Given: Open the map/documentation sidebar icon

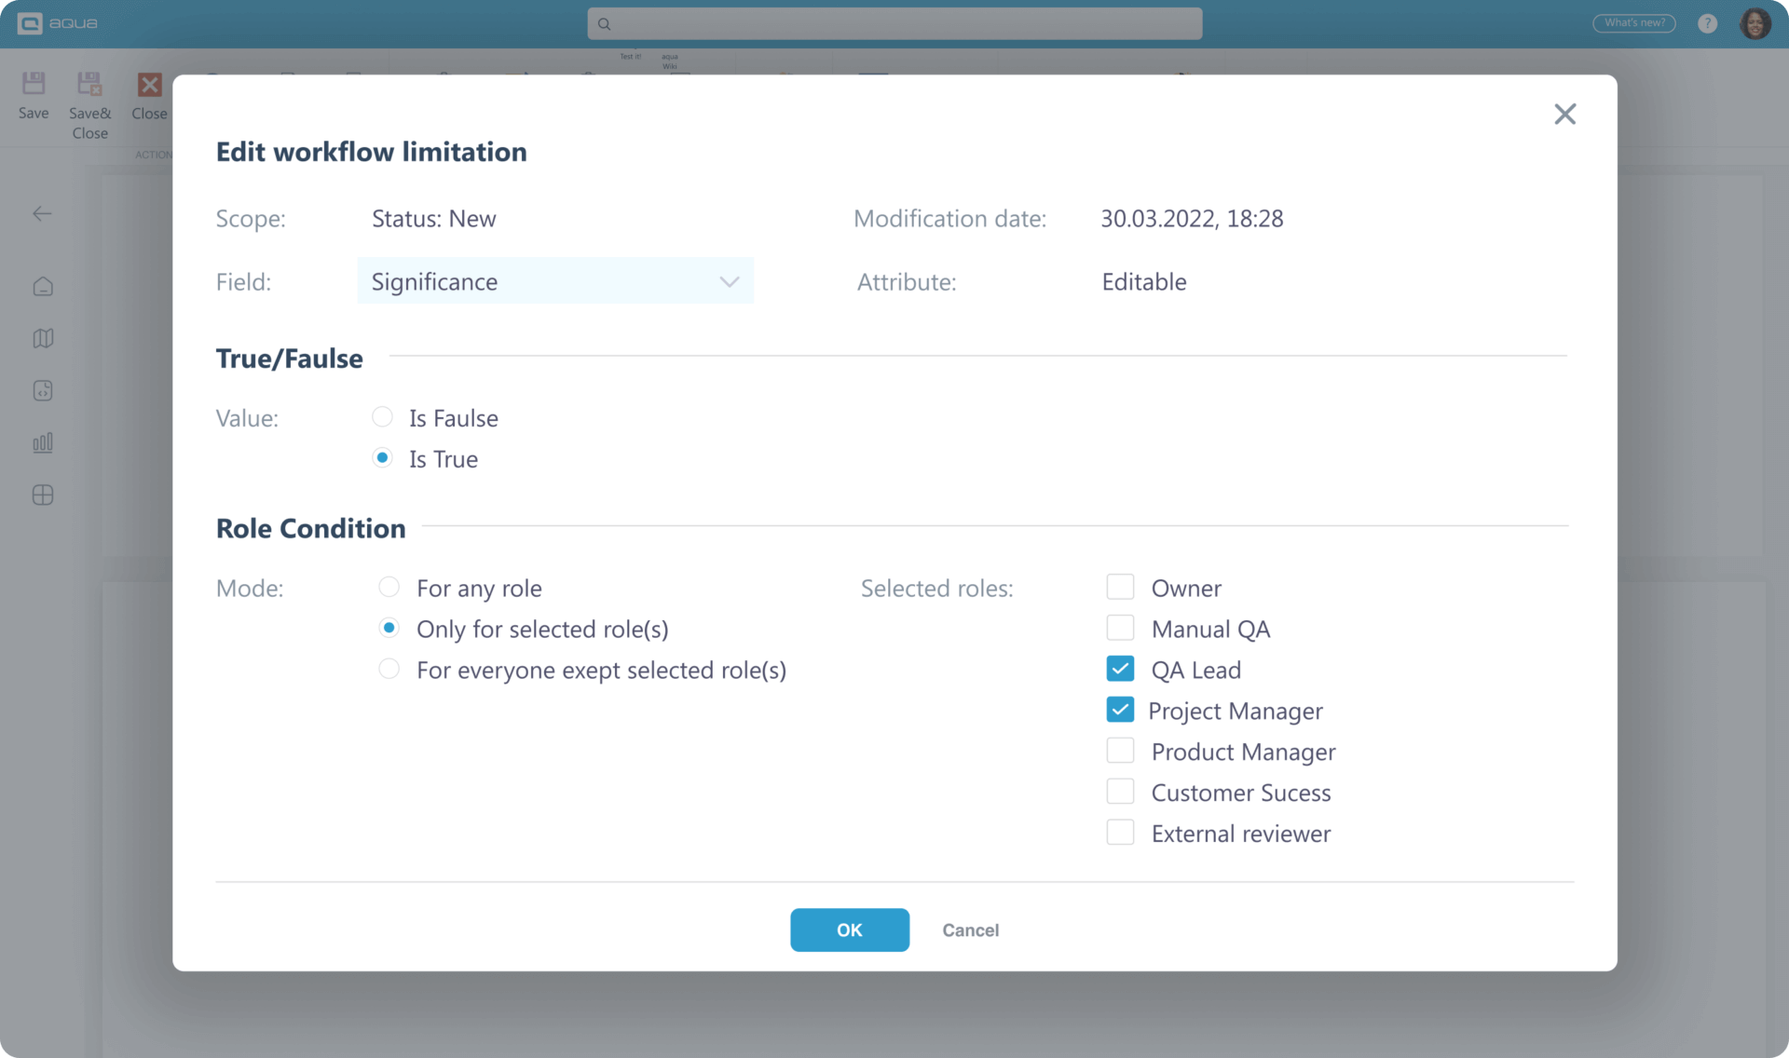Looking at the screenshot, I should (x=43, y=338).
